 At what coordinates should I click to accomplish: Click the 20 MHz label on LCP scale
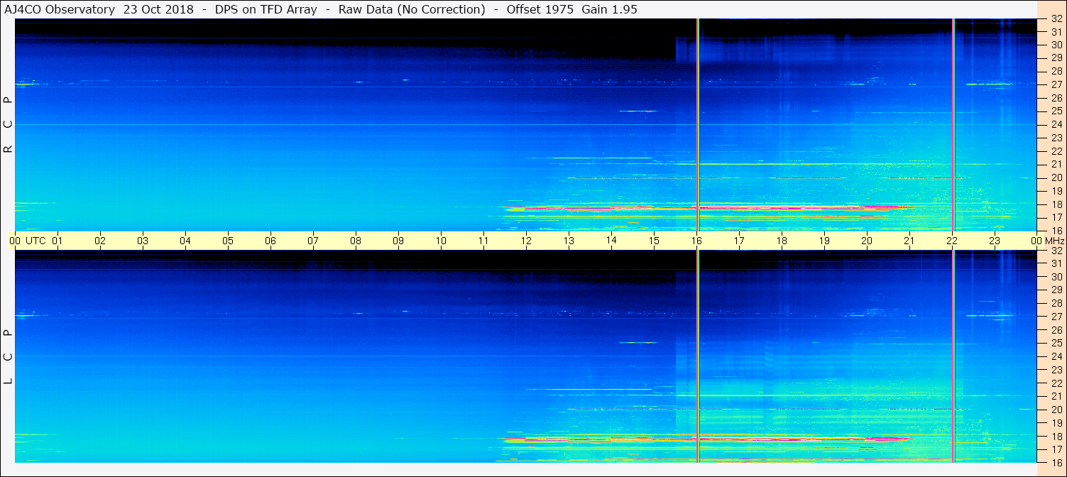pyautogui.click(x=1056, y=410)
